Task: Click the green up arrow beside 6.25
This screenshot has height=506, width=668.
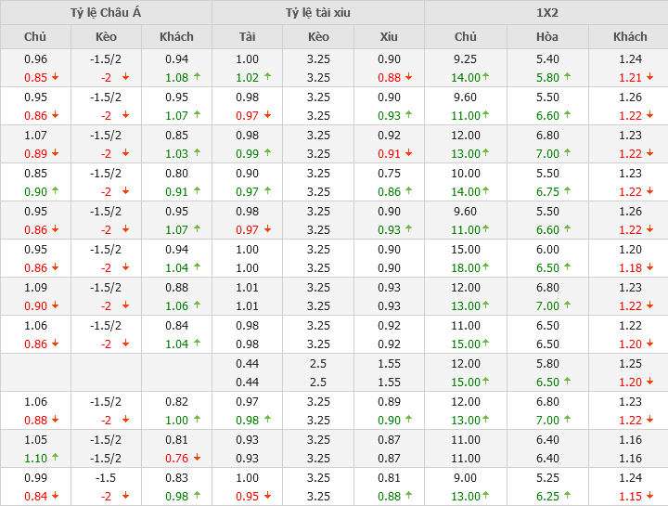Action: [x=567, y=496]
